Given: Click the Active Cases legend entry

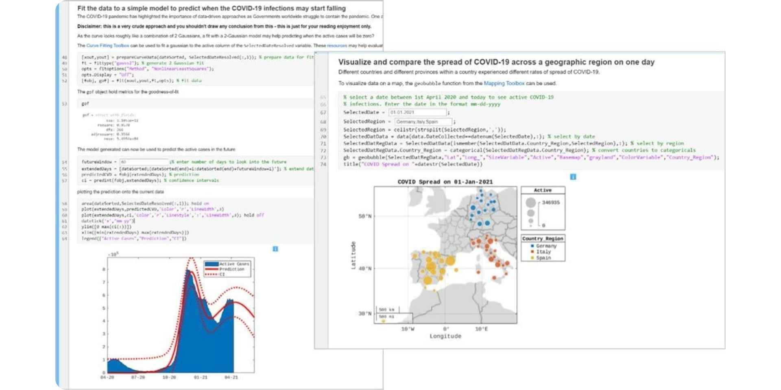Looking at the screenshot, I should click(234, 264).
